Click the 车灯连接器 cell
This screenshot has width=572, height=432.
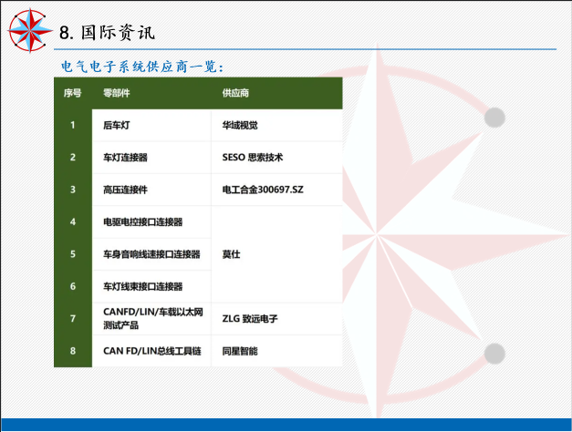(126, 157)
